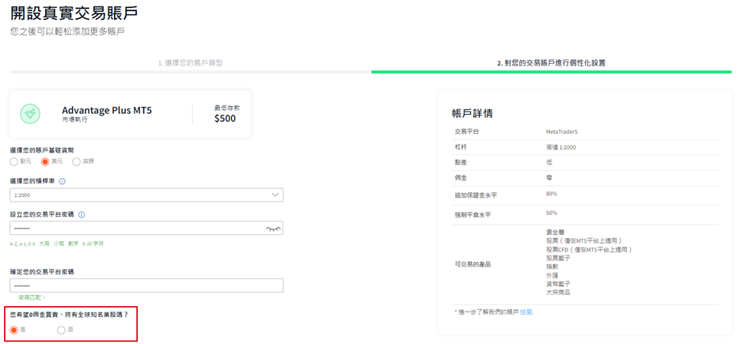The width and height of the screenshot is (744, 344).
Task: Select 英鎊 as base currency
Action: (x=77, y=161)
